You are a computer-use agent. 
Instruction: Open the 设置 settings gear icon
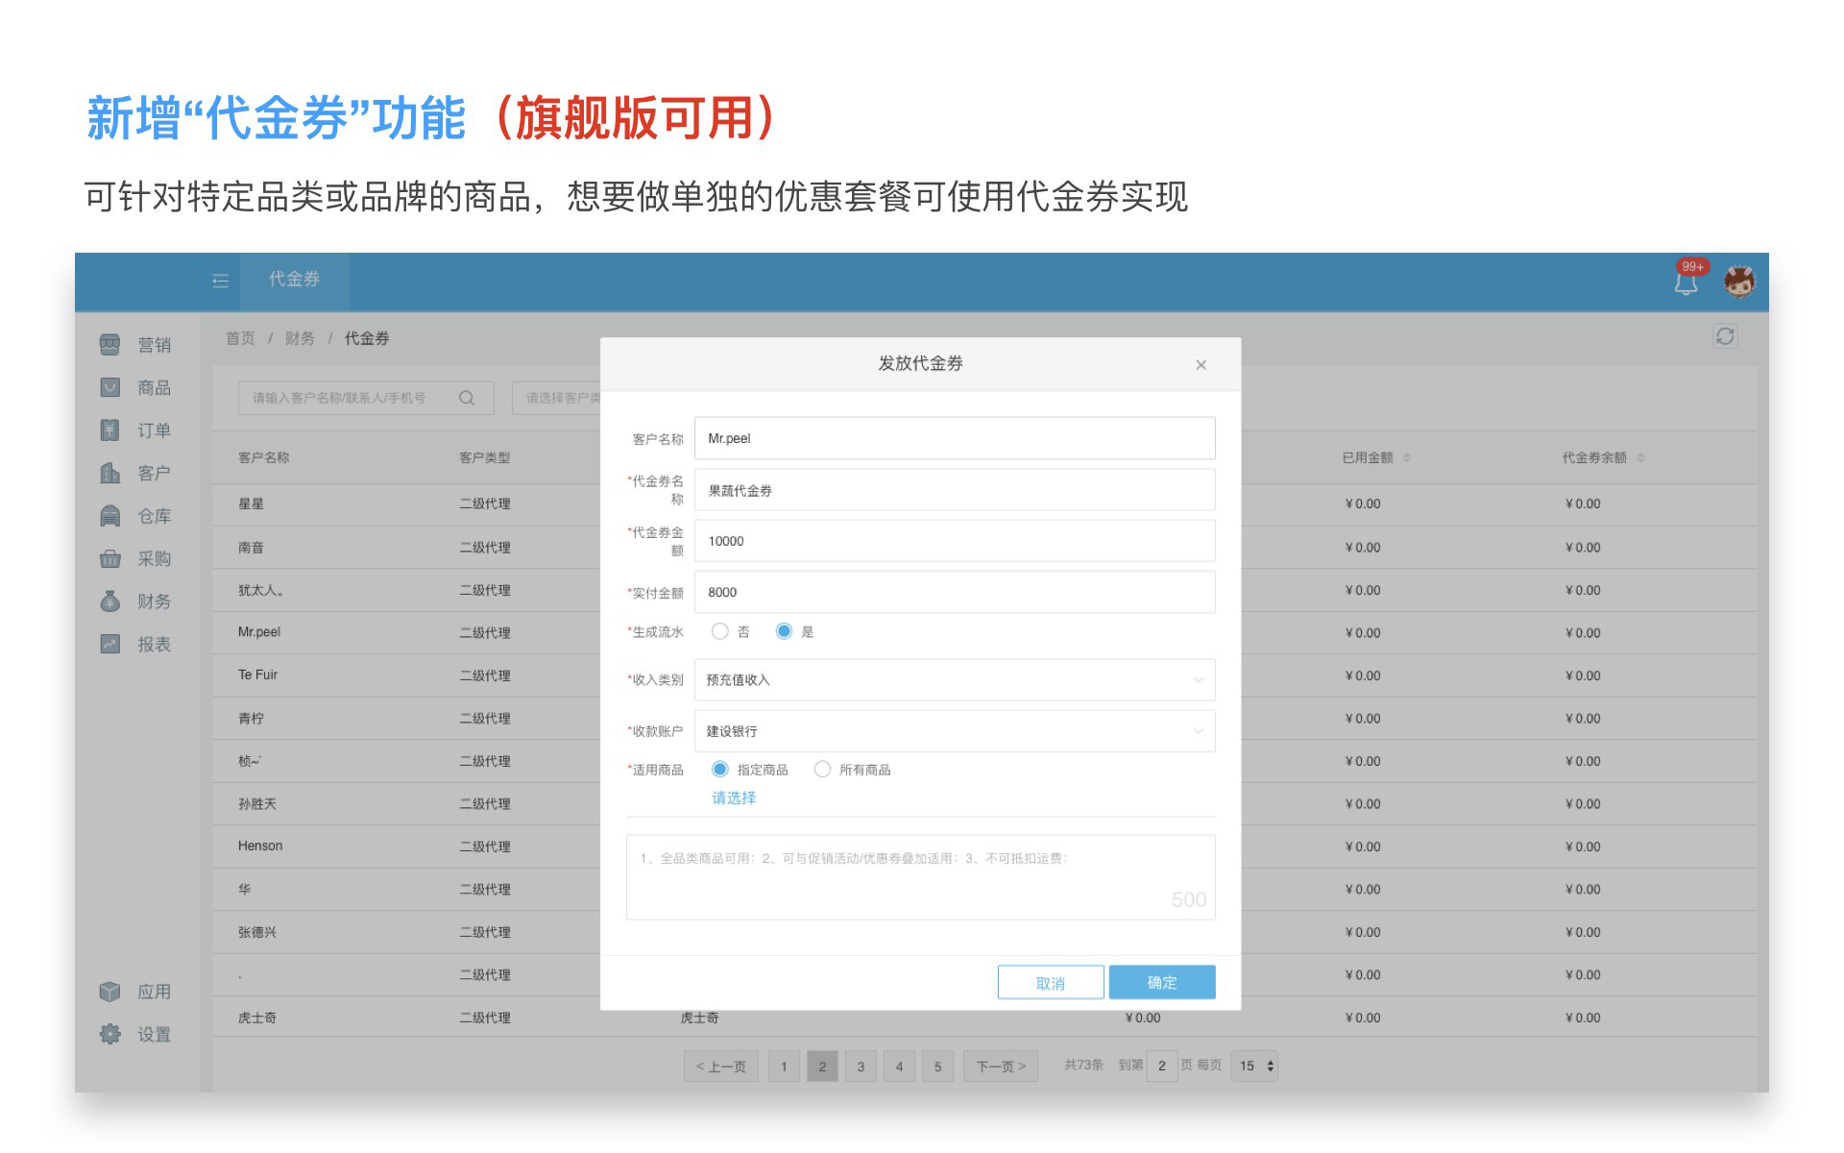(110, 1034)
